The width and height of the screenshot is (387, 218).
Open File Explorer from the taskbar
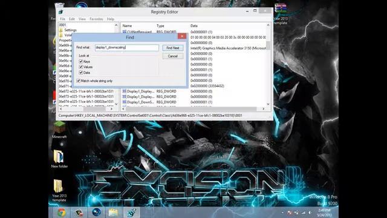(113, 213)
